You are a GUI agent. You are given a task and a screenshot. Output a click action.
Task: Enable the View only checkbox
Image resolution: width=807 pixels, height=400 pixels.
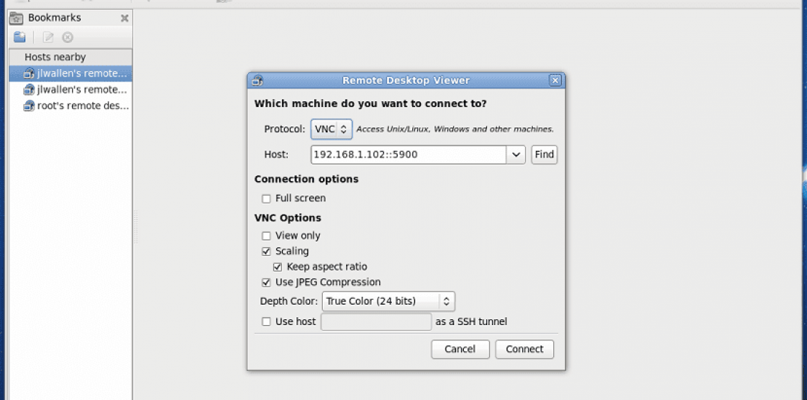[x=266, y=236]
